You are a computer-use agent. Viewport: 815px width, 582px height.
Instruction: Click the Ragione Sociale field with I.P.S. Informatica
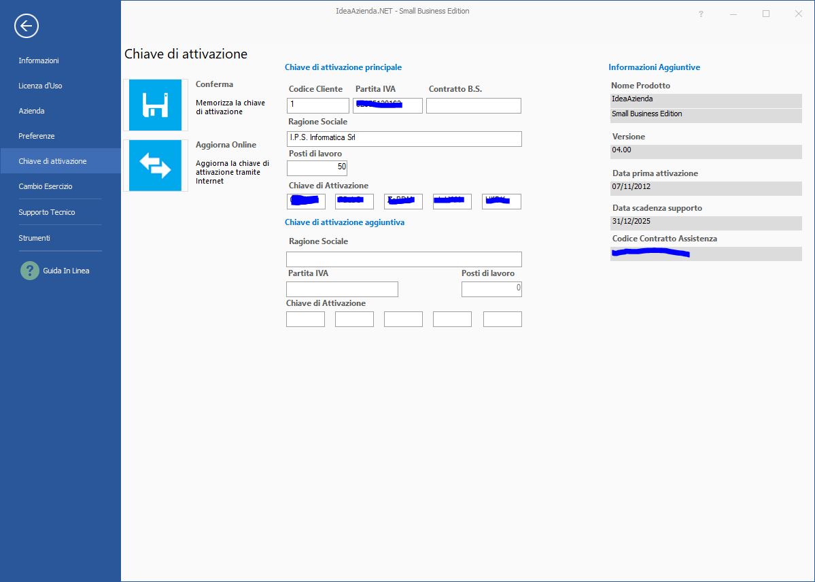tap(404, 139)
